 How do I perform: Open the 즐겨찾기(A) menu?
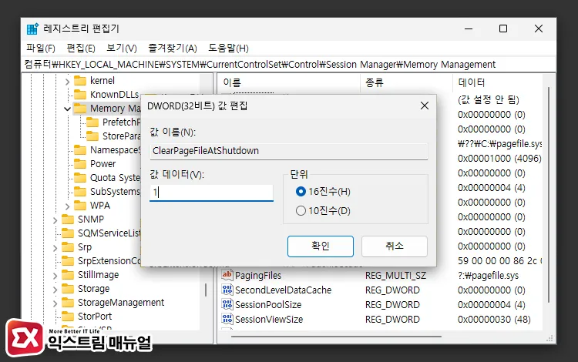[173, 48]
